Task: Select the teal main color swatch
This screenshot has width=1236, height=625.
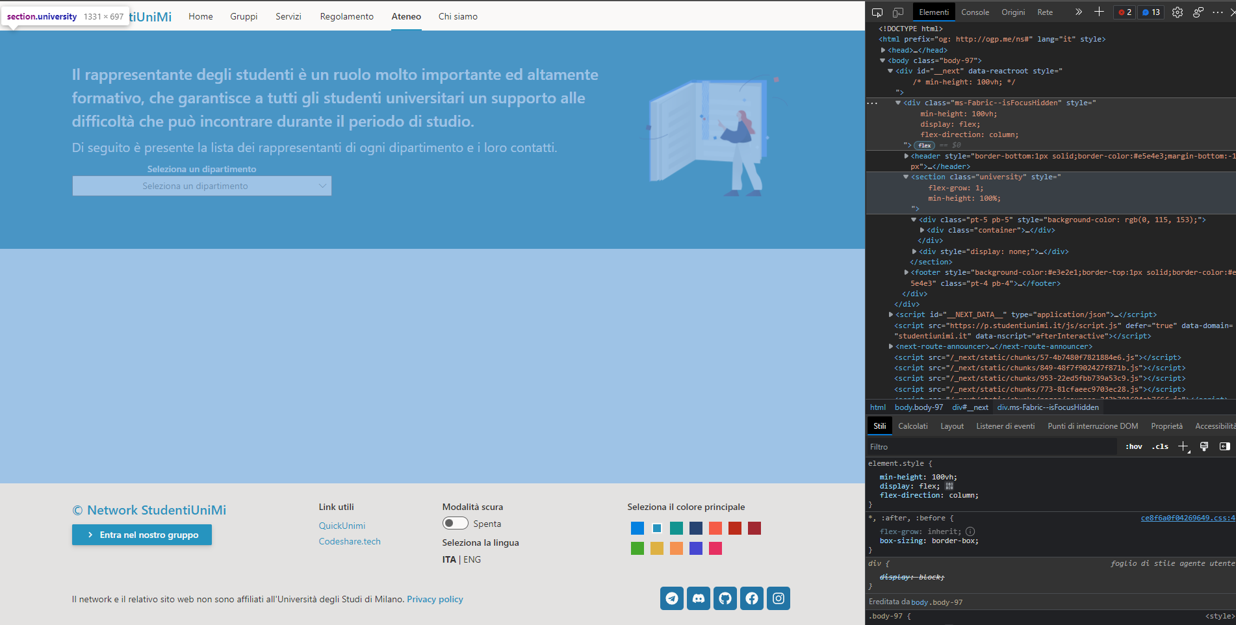Action: coord(676,528)
